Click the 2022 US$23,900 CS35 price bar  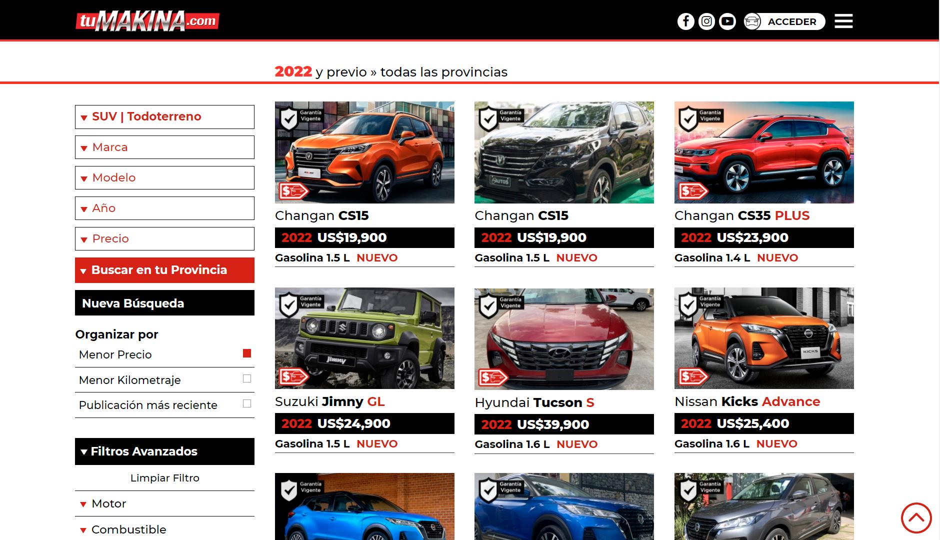pyautogui.click(x=764, y=237)
